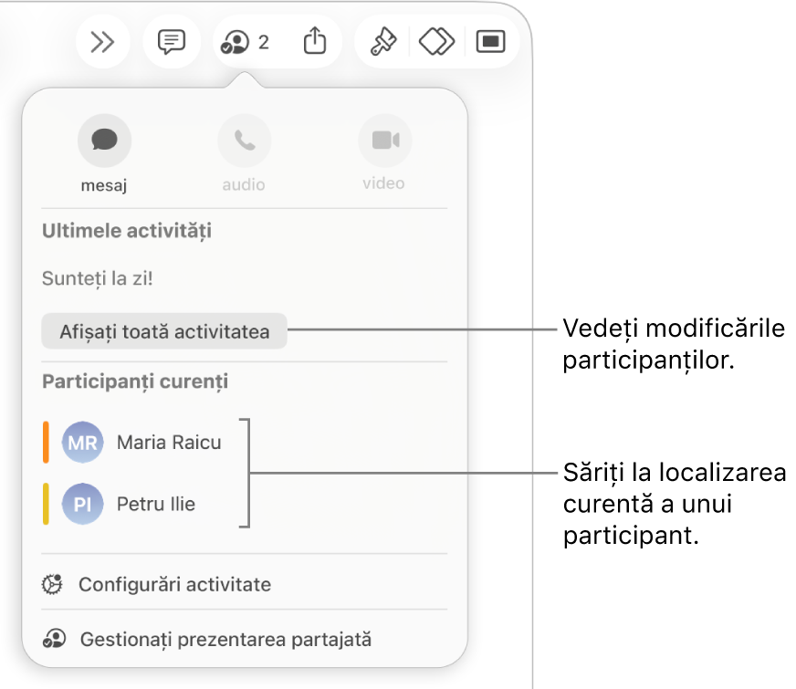Screen dimensions: 796x689
Task: Click the MR avatar circle
Action: pos(82,443)
